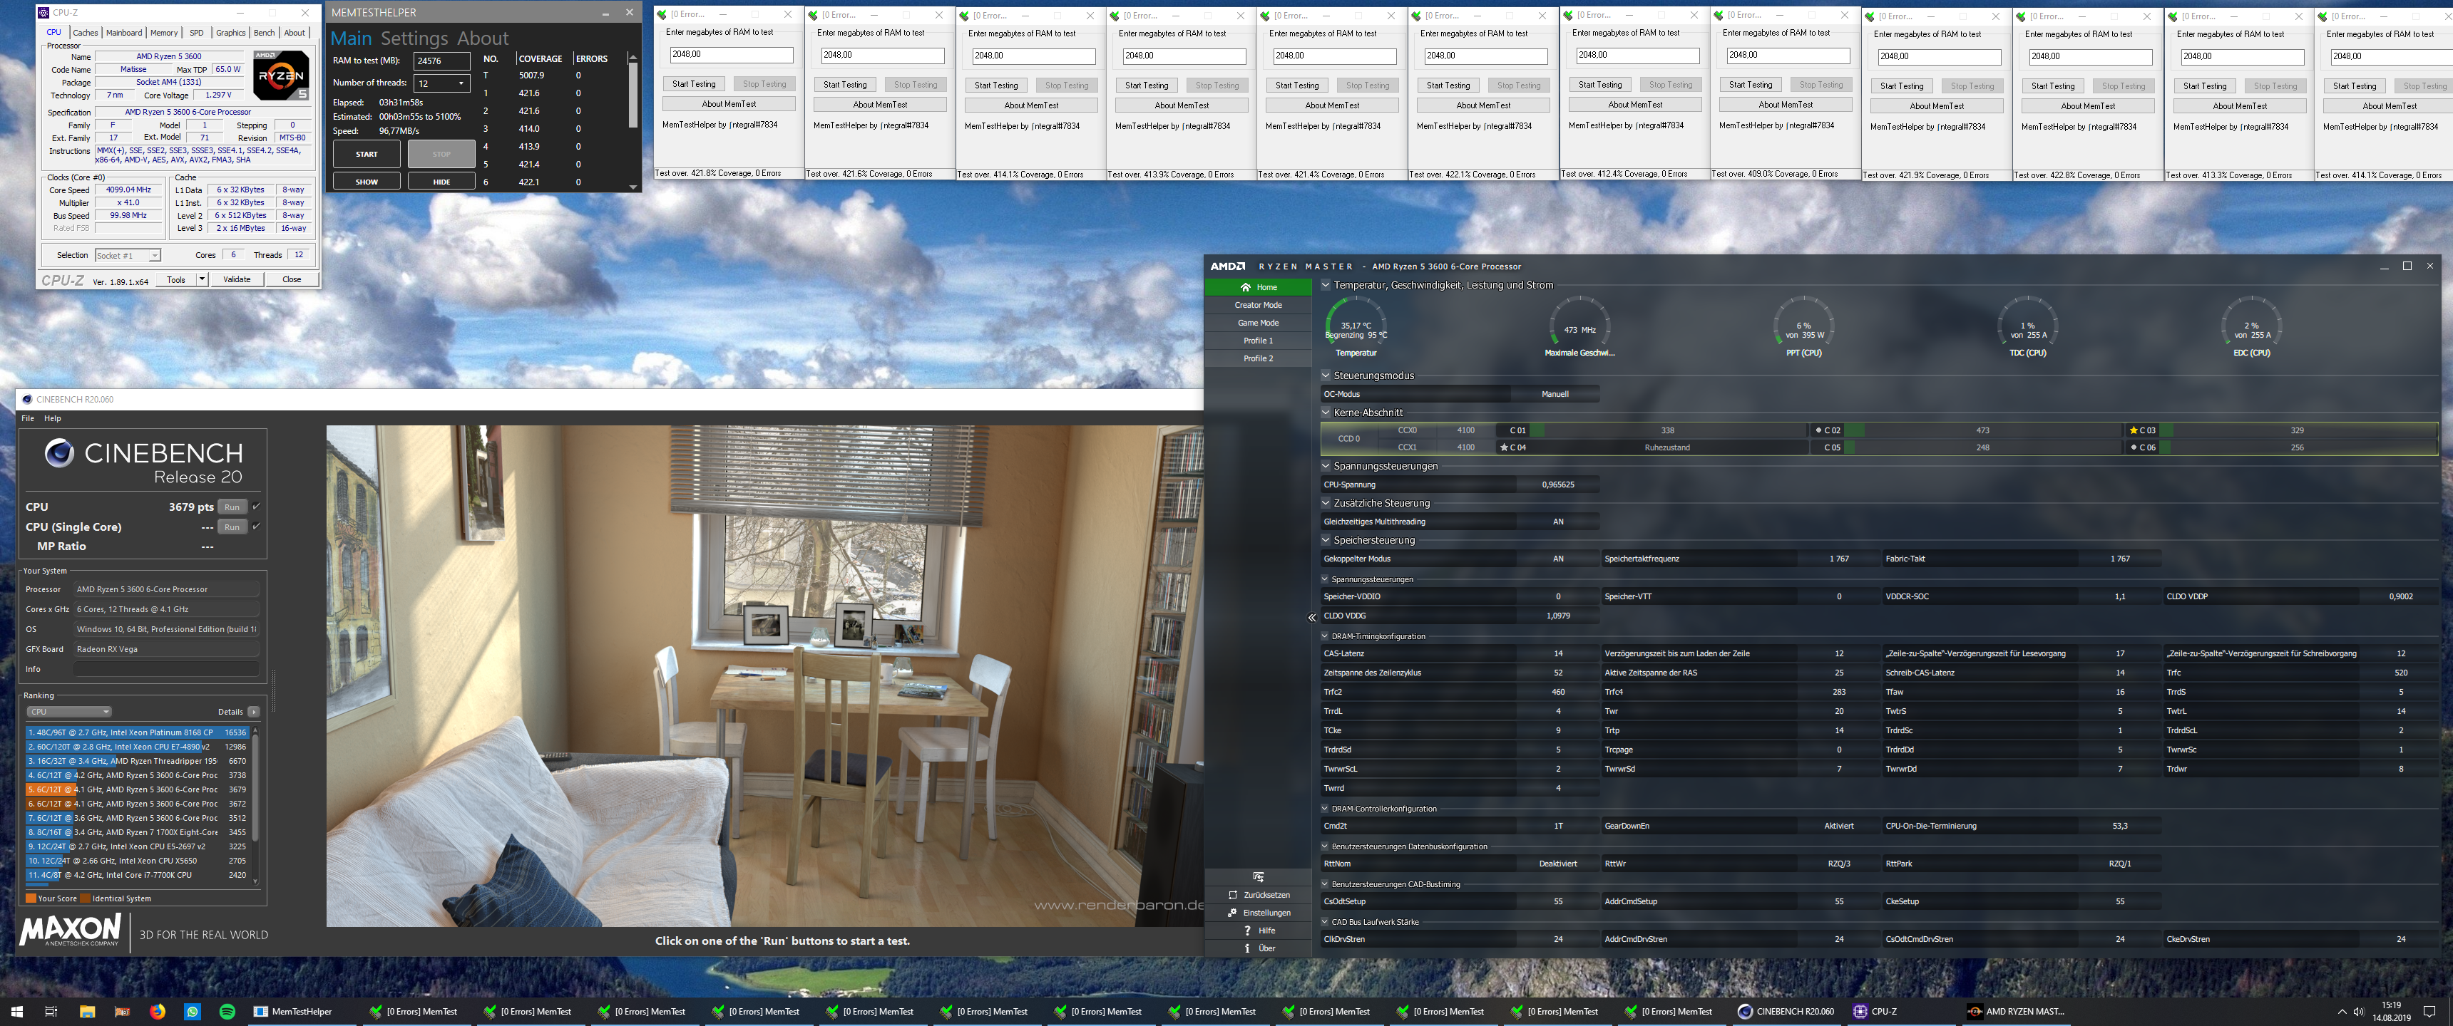Click the Validate button in CPU-Z
Viewport: 2453px width, 1026px height.
pyautogui.click(x=236, y=280)
